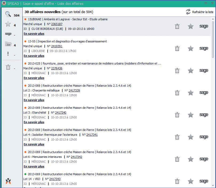
Task: Click sage logo for affaire 13-55
Action: click(204, 48)
